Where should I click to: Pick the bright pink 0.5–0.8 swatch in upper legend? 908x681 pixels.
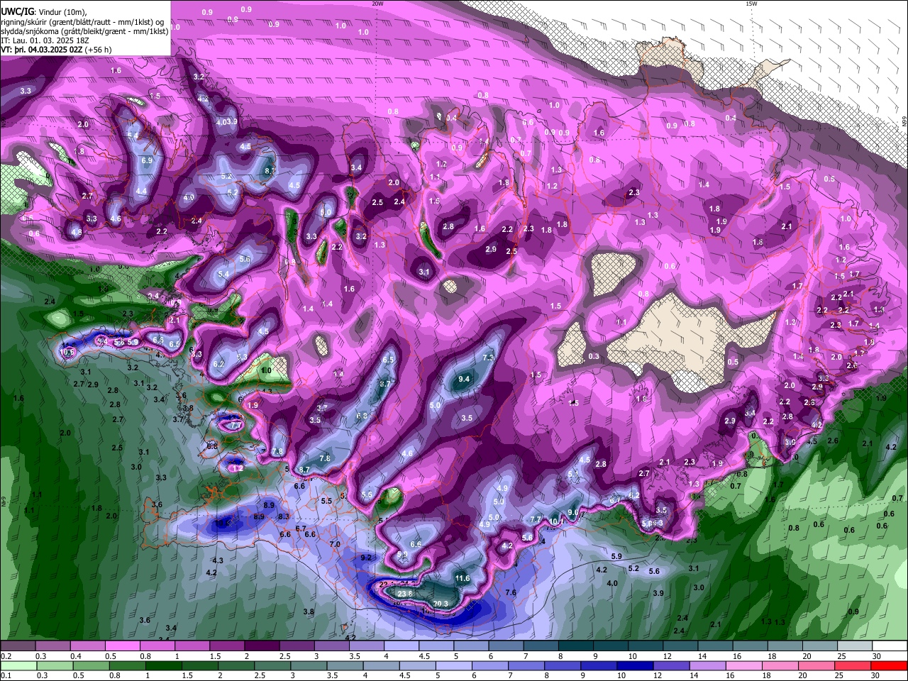(x=122, y=646)
